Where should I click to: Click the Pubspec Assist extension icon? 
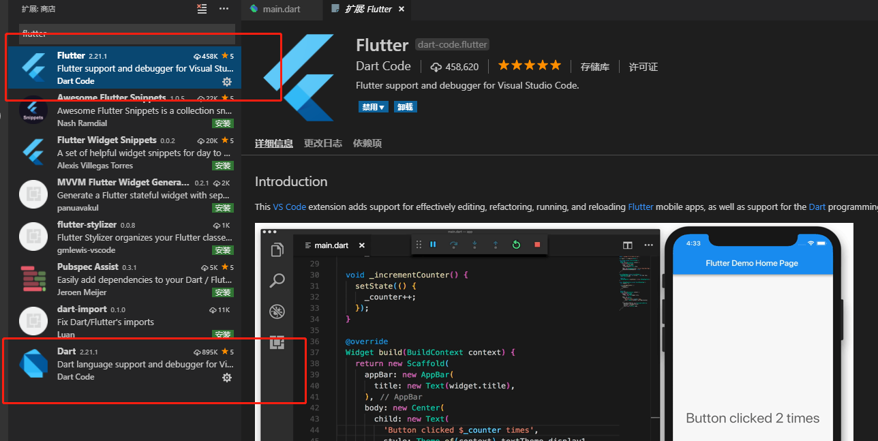[33, 279]
